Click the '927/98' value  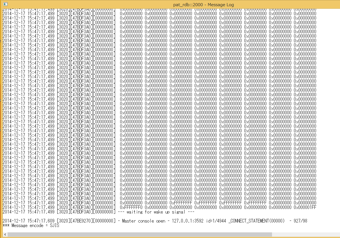click(x=300, y=221)
